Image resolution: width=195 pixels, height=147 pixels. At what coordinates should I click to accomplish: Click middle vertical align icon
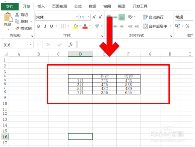[115, 17]
